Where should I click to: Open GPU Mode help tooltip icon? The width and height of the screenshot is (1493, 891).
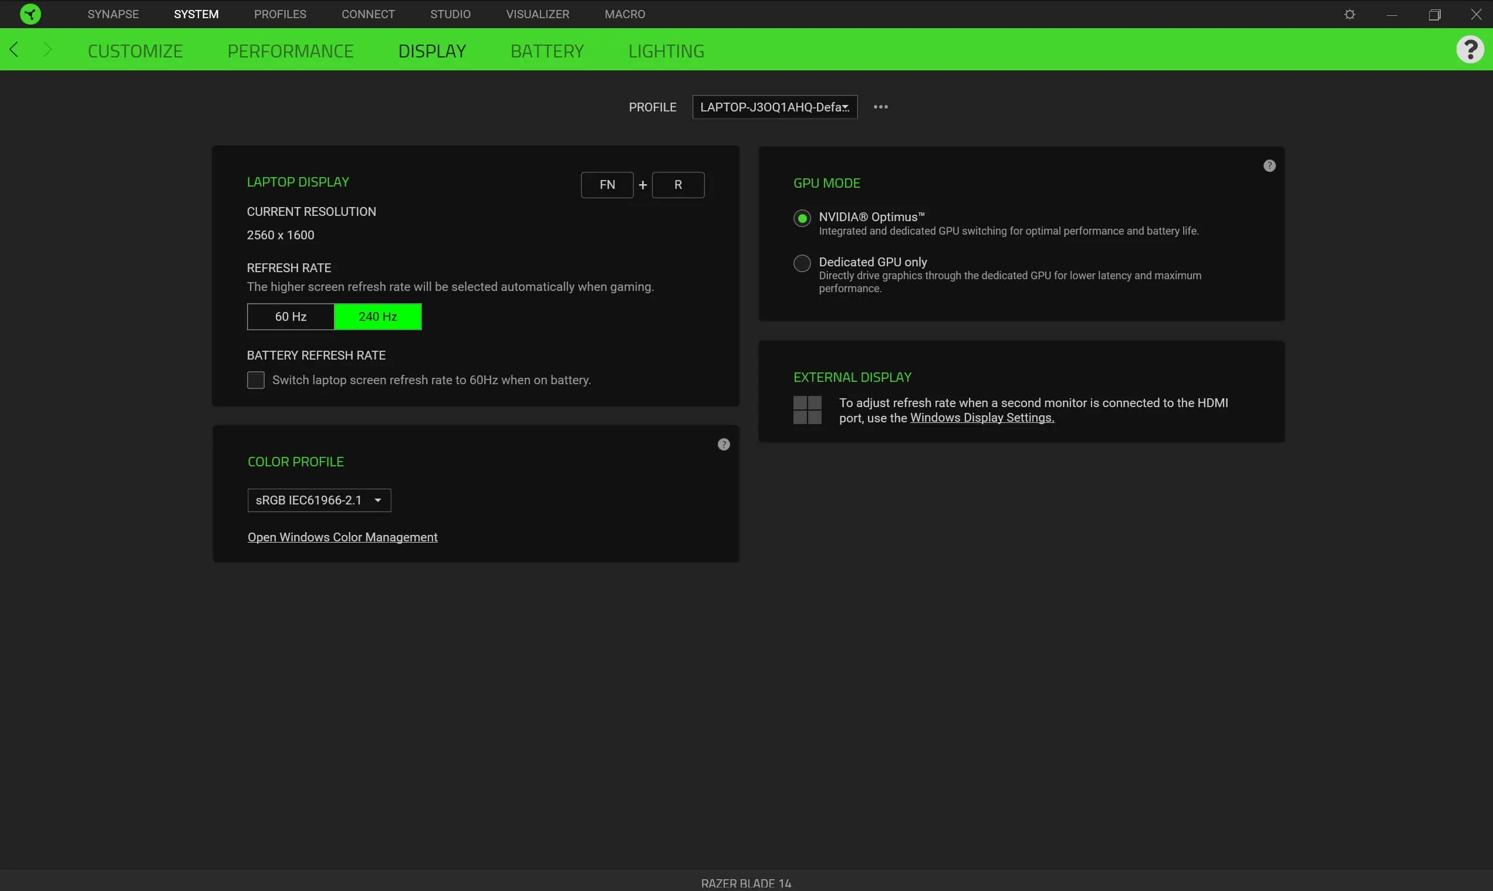tap(1269, 166)
